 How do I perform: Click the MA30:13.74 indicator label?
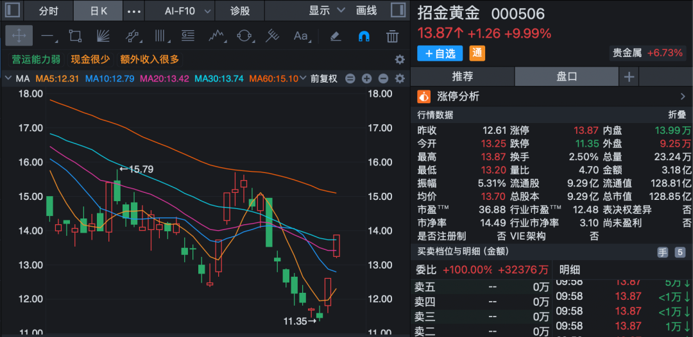[219, 79]
